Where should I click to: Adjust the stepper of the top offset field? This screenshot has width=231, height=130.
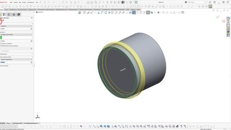click(x=31, y=29)
